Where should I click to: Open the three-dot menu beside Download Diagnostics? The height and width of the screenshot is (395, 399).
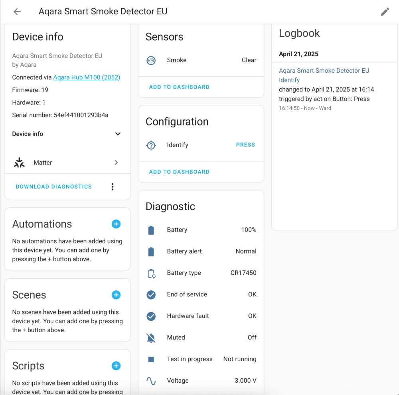[113, 187]
